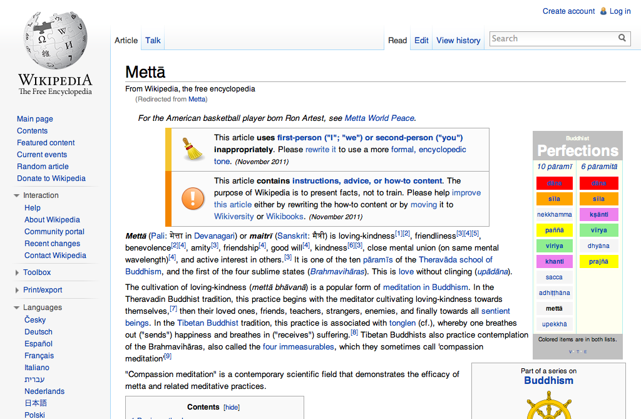Click the Log in link
The image size is (641, 419).
(620, 11)
